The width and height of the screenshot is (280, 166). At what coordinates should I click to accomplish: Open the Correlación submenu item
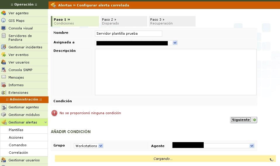click(18, 153)
